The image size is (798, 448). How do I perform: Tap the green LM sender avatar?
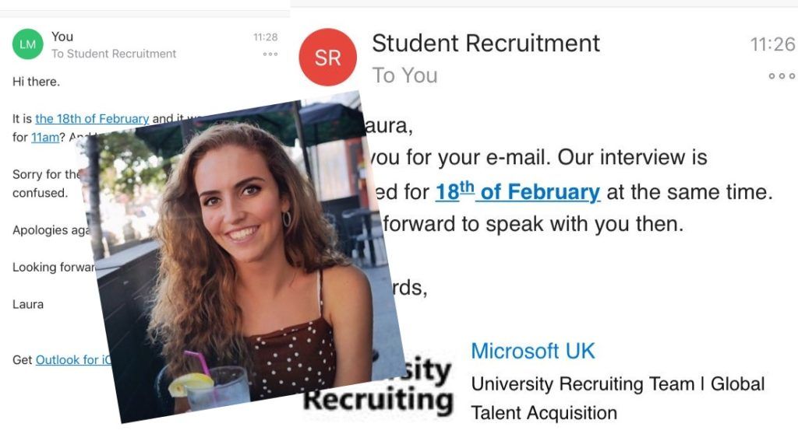27,44
